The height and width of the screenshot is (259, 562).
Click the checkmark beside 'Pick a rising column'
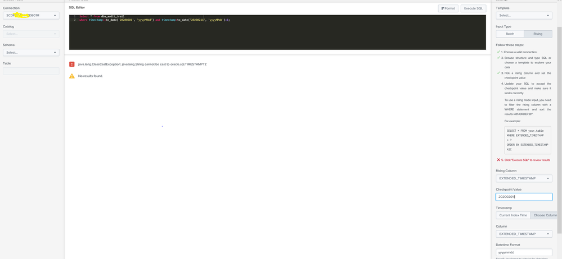[498, 73]
